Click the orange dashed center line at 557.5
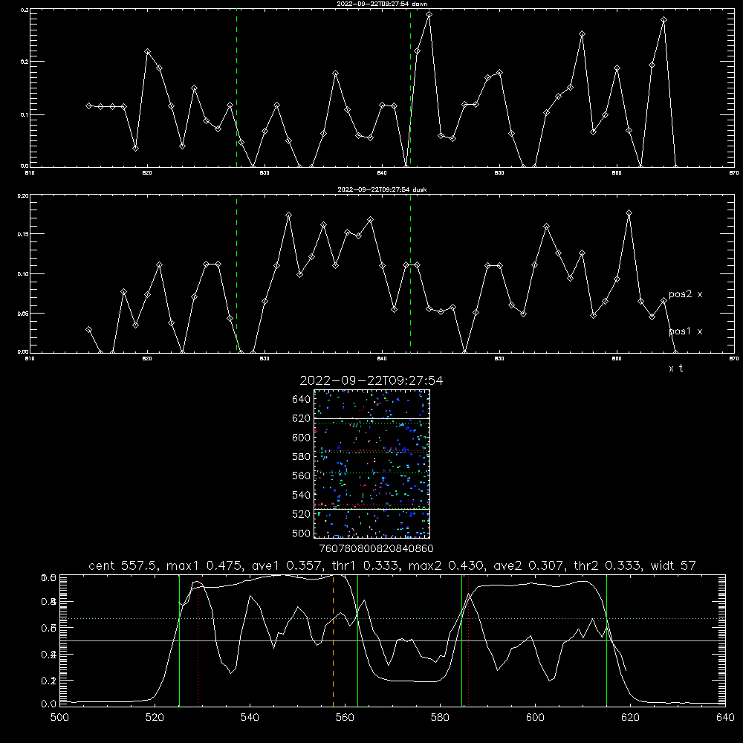Image resolution: width=743 pixels, height=743 pixels. tap(333, 640)
